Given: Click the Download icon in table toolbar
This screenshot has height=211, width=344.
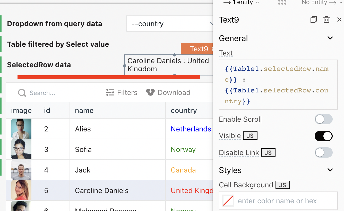Looking at the screenshot, I should click(x=150, y=92).
